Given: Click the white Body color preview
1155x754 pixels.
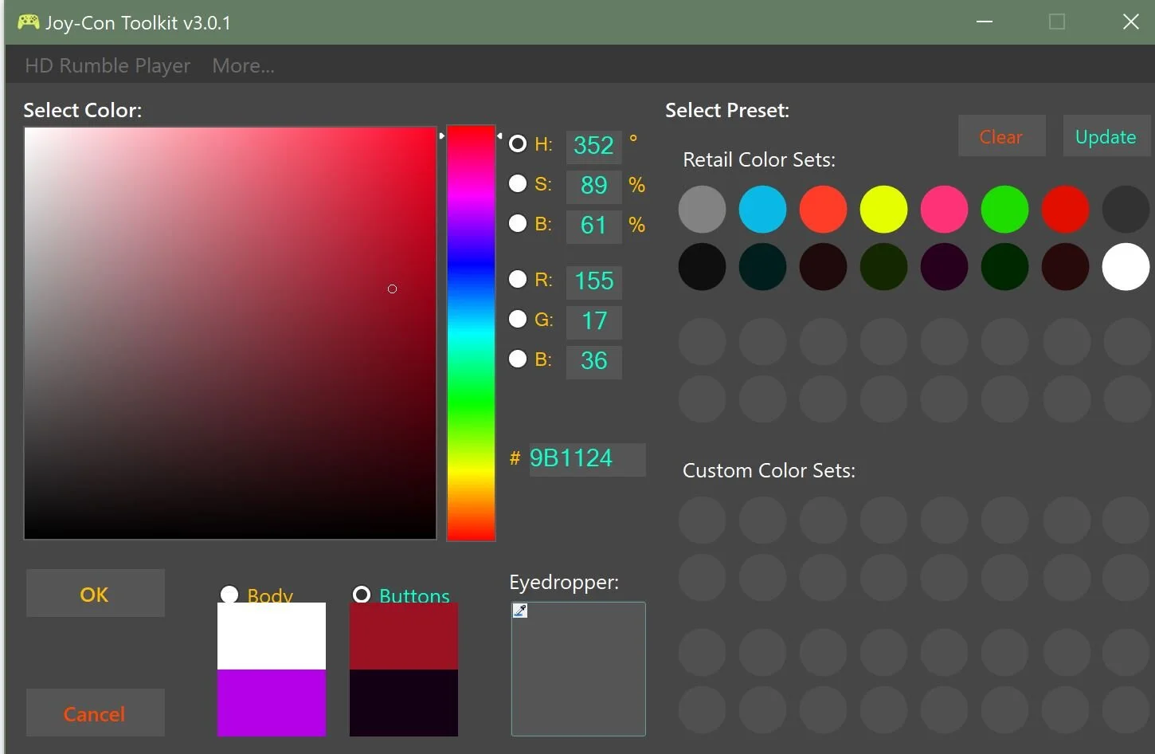Looking at the screenshot, I should coord(272,636).
